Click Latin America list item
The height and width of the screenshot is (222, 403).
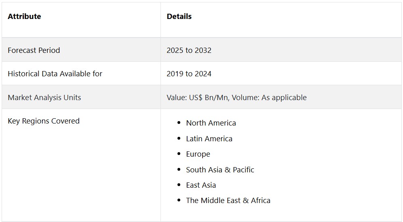pos(209,139)
